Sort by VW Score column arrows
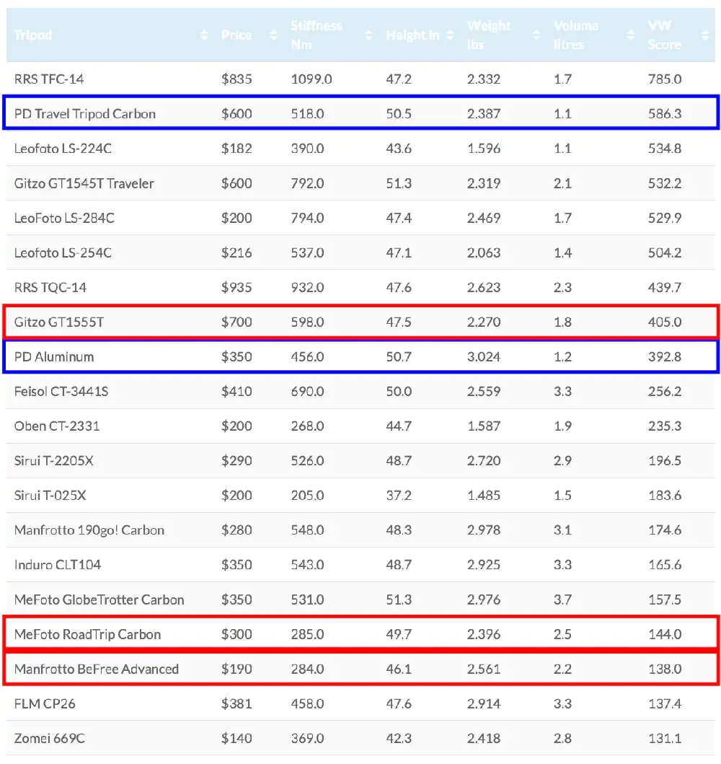 coord(705,35)
